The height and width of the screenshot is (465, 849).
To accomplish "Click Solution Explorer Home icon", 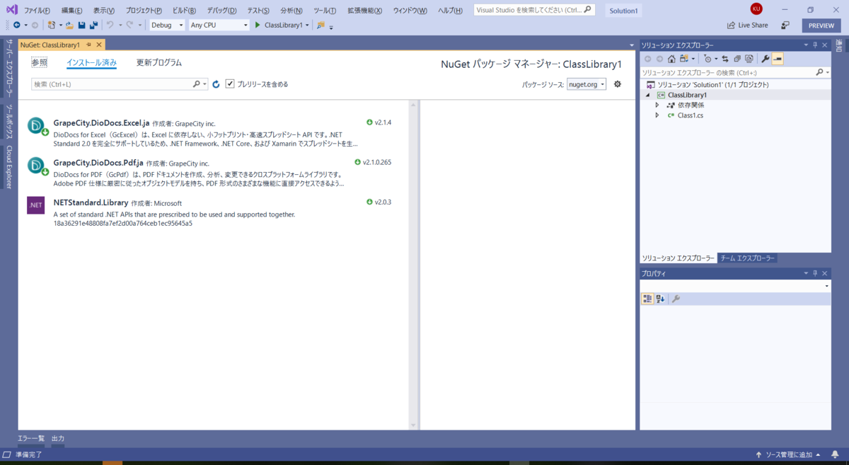I will [671, 59].
